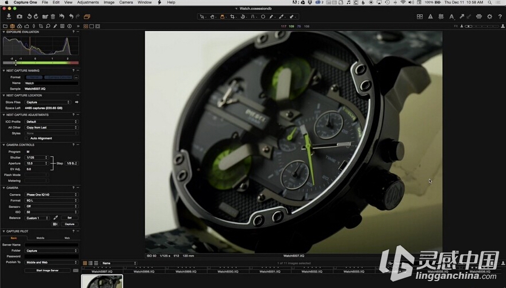Click the Capture button
The image size is (506, 288).
click(70, 224)
